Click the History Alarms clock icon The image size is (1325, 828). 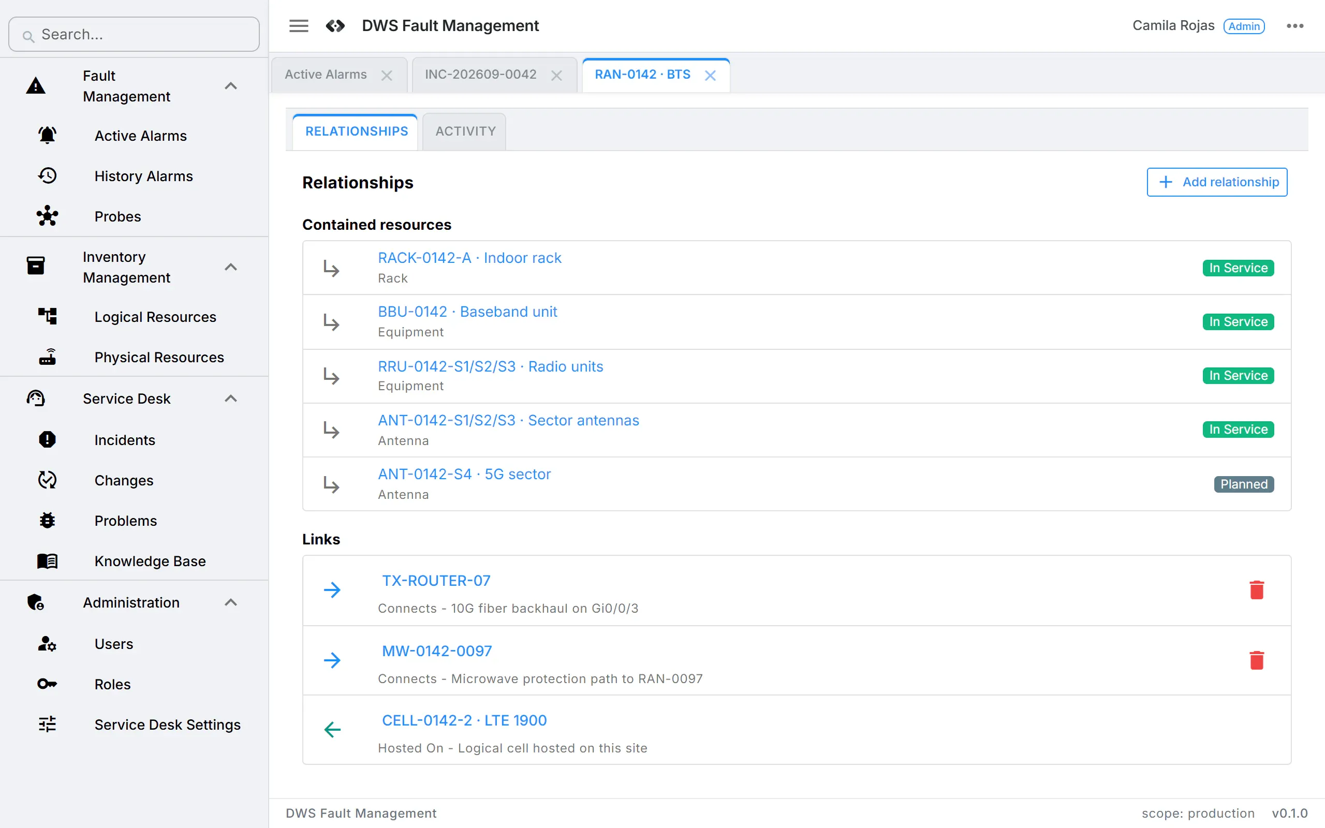48,176
